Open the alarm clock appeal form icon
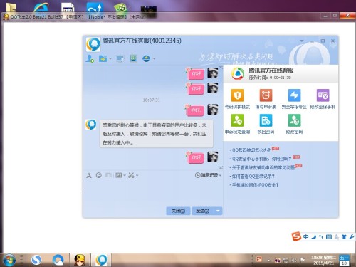 pos(266,95)
